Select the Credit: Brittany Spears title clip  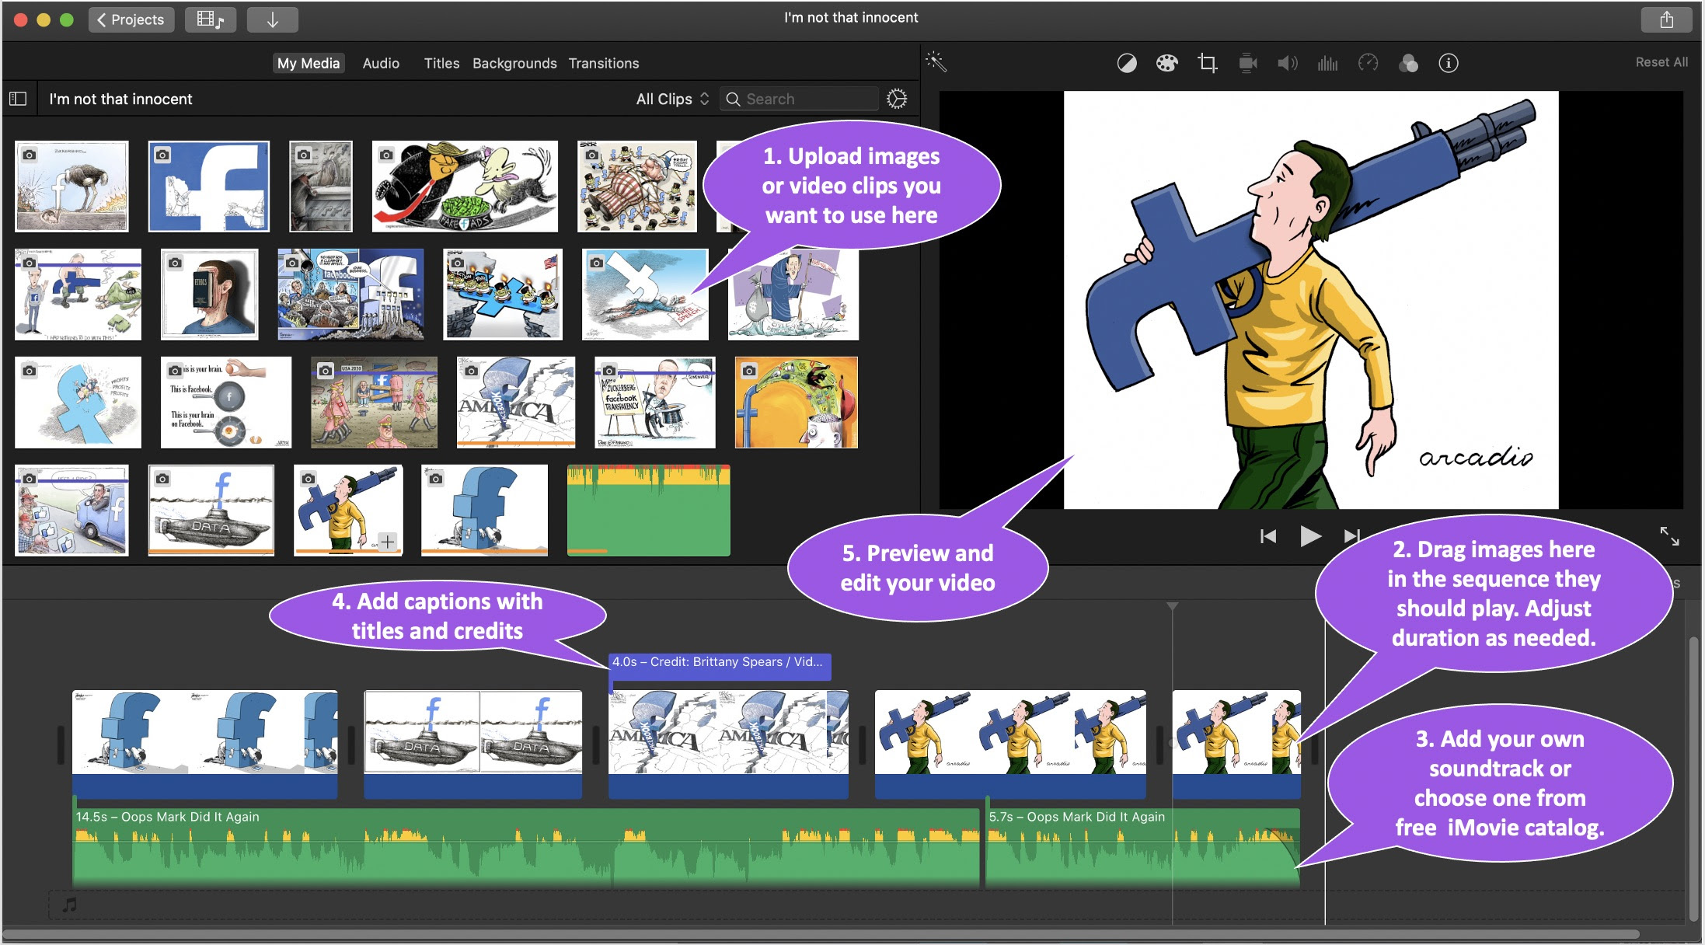coord(720,666)
